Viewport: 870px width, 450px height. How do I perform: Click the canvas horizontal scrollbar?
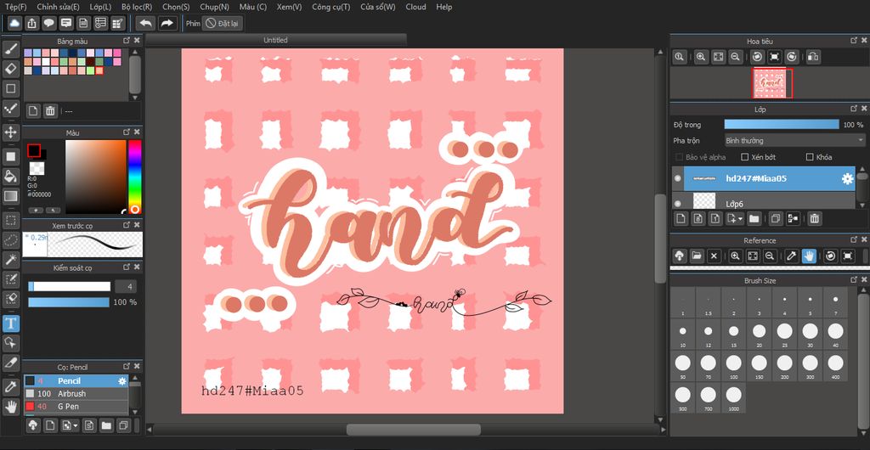(x=414, y=430)
